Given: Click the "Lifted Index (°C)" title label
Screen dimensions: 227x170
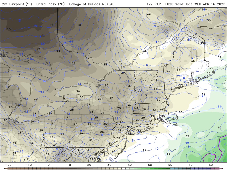Looking at the screenshot, I should coord(51,4).
